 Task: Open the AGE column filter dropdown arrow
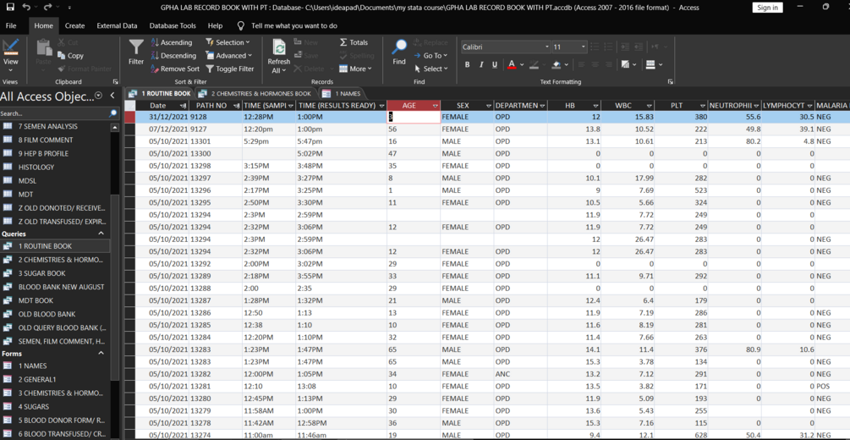coord(436,105)
